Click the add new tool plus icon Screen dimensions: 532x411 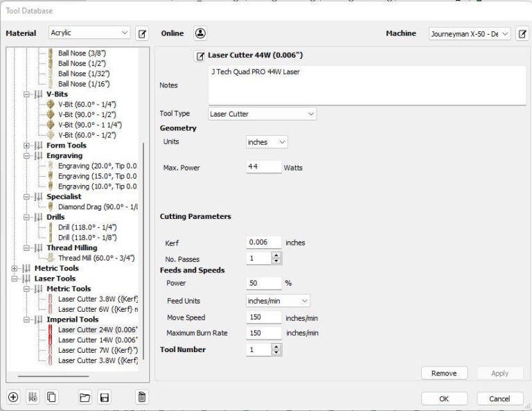tap(13, 397)
